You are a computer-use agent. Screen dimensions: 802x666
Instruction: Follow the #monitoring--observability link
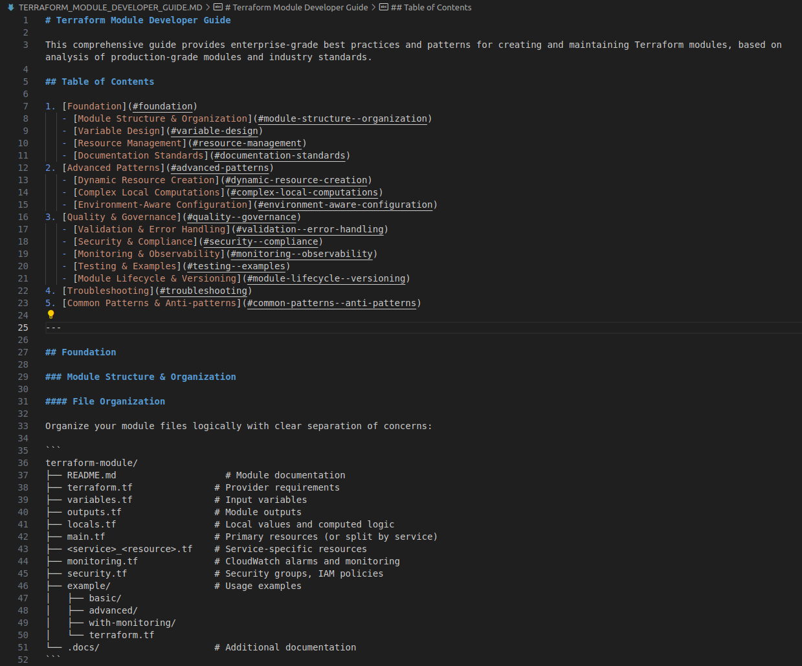pyautogui.click(x=302, y=254)
